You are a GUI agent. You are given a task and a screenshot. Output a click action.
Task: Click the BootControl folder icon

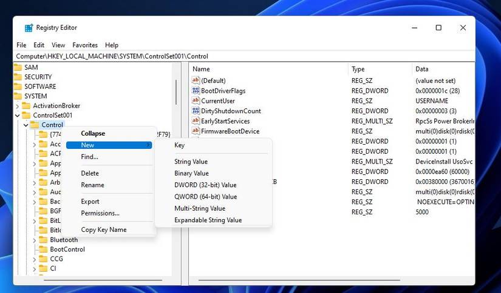pos(43,249)
